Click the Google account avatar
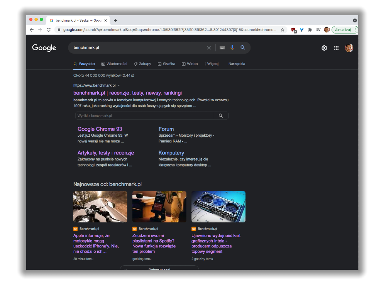Image resolution: width=386 pixels, height=283 pixels. [349, 48]
